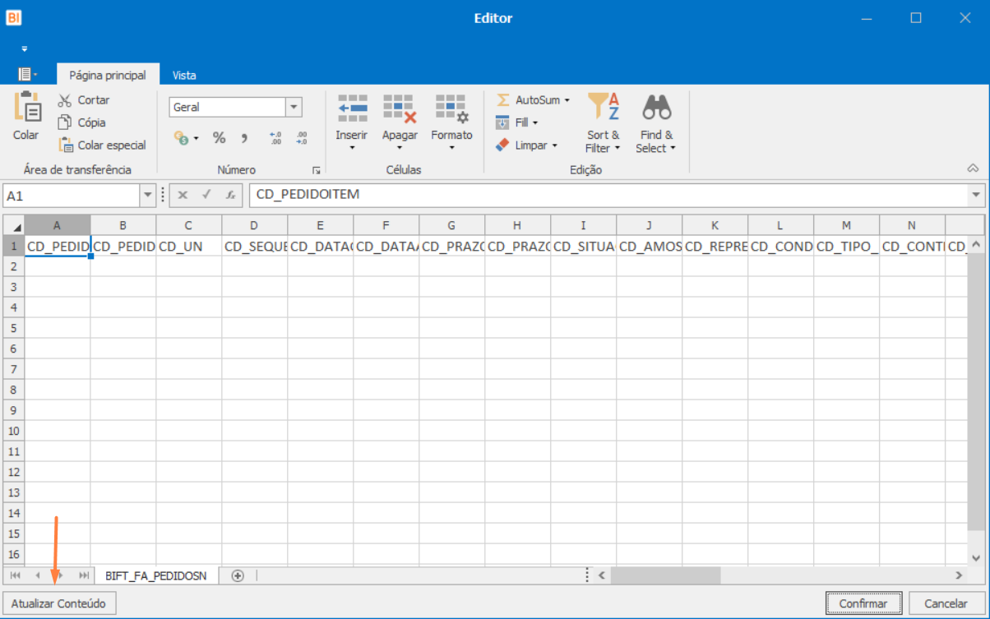
Task: Go to previous sheet arrow
Action: pos(37,575)
